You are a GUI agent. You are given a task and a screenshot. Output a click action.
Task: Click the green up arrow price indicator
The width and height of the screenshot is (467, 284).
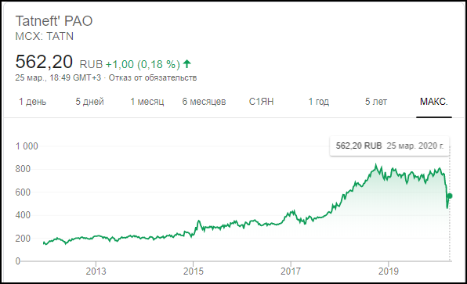point(187,63)
